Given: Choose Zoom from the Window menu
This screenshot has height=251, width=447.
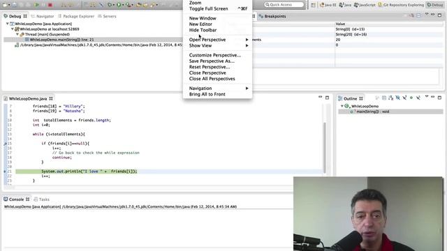Looking at the screenshot, I should 217,3.
